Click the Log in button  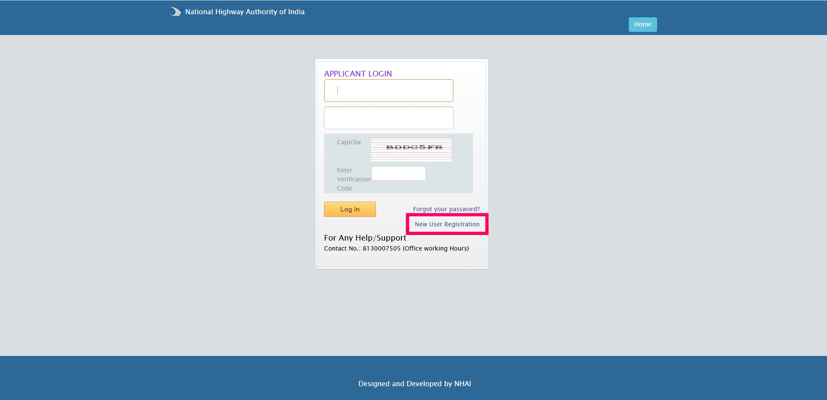350,209
